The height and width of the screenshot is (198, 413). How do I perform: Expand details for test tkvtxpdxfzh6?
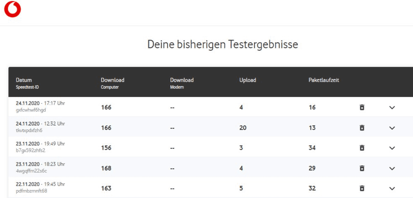(392, 128)
